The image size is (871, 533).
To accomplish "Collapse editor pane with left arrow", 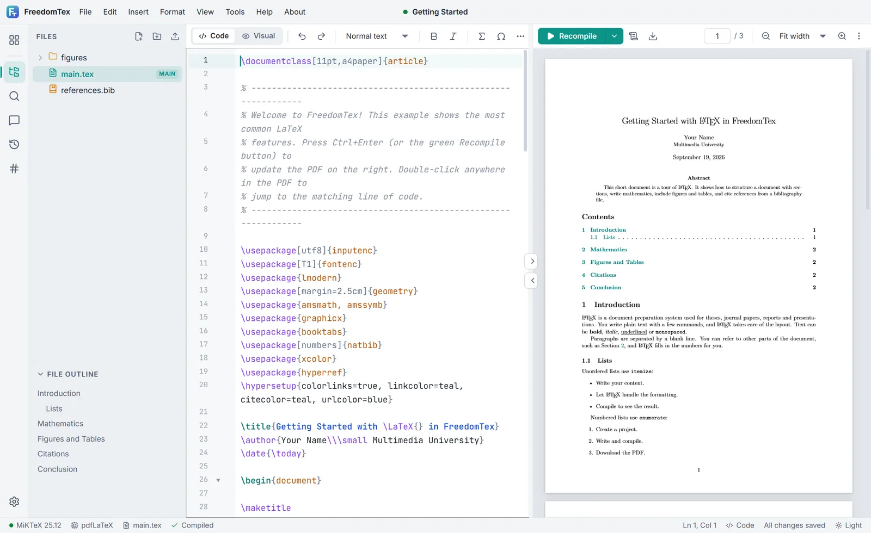I will click(x=532, y=281).
